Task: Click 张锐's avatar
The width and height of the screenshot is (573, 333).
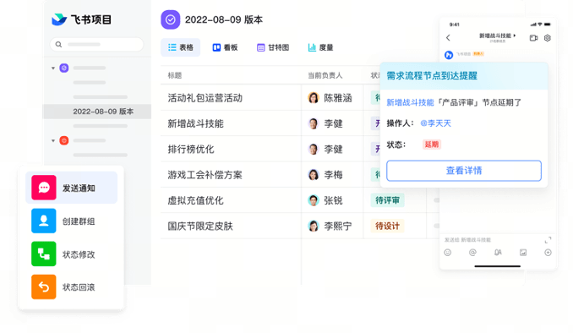Action: coord(314,200)
